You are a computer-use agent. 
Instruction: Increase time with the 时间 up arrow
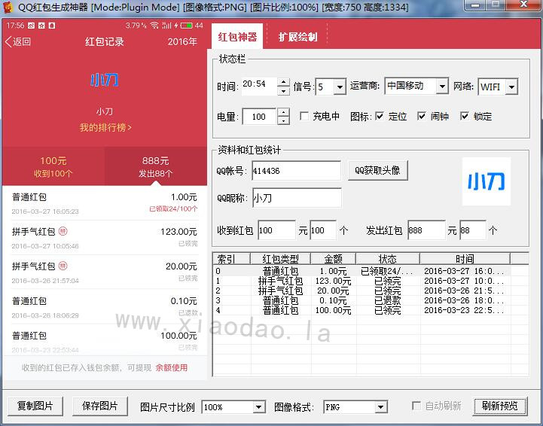284,82
